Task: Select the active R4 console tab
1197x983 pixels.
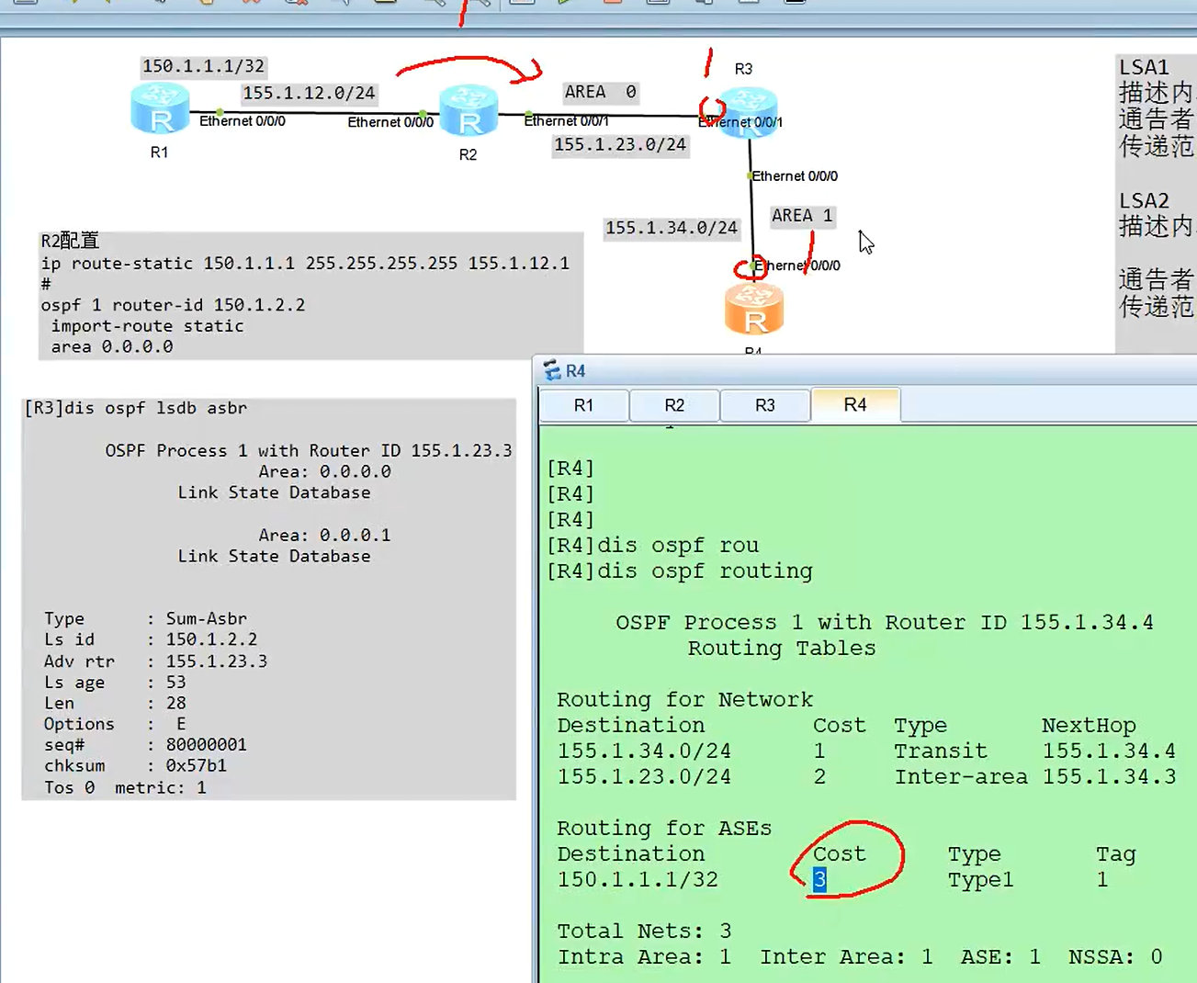Action: (855, 404)
